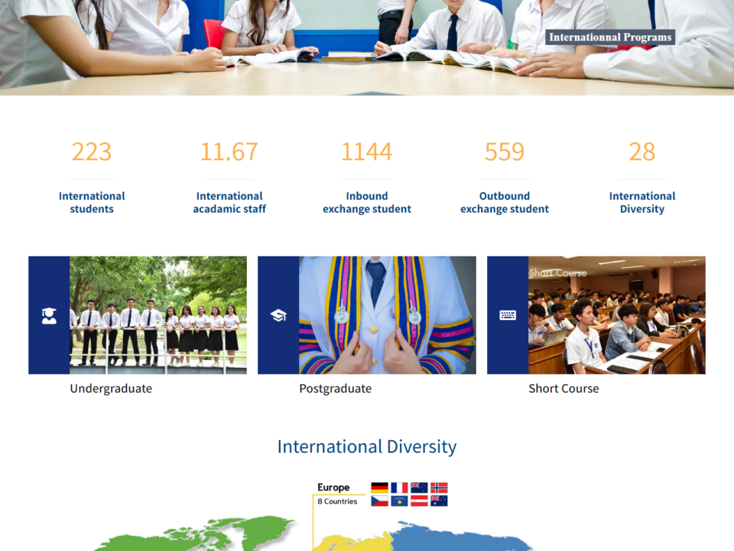The height and width of the screenshot is (551, 734).
Task: Click the Germany flag icon
Action: [x=380, y=487]
